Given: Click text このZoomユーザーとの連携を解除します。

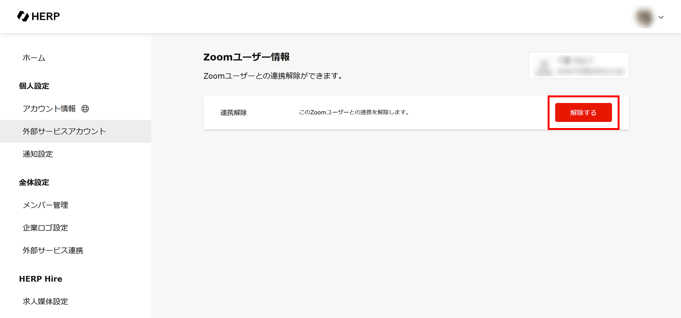Looking at the screenshot, I should [354, 112].
